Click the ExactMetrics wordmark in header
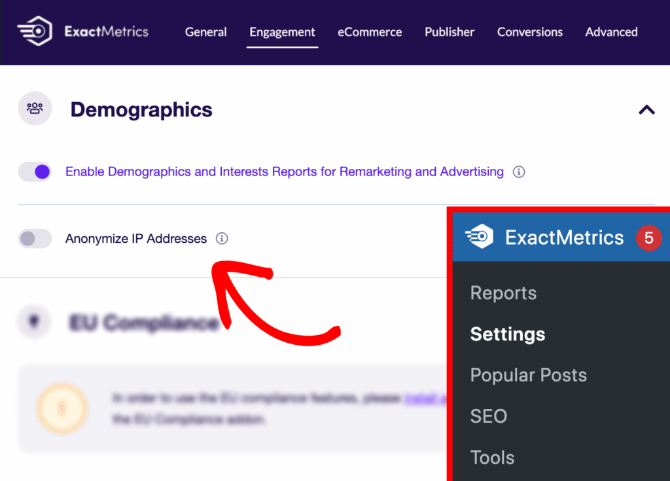The width and height of the screenshot is (670, 481). 107,31
